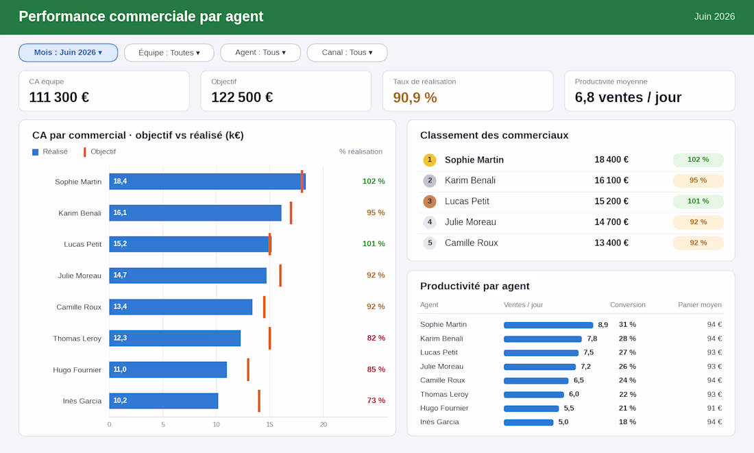754x453 pixels.
Task: Click Camille Roux's 13,4 chart bar
Action: pyautogui.click(x=181, y=307)
